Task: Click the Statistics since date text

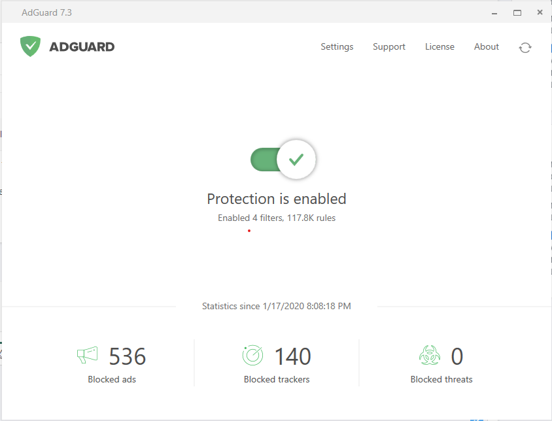Action: pos(277,306)
